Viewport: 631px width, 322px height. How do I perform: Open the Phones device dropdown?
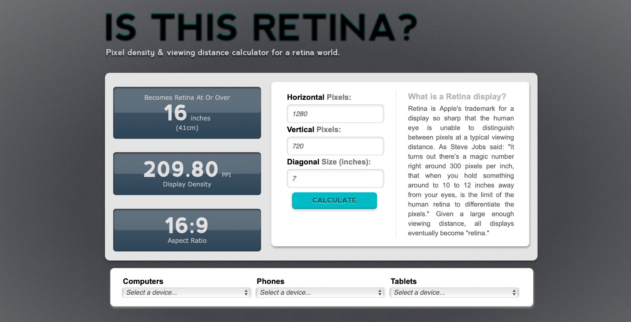pos(320,292)
